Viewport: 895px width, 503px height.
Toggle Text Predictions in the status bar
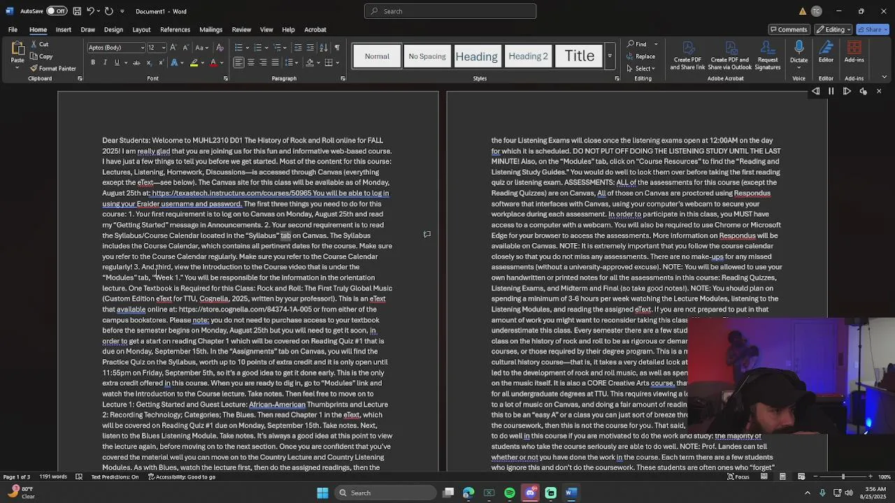(x=115, y=476)
